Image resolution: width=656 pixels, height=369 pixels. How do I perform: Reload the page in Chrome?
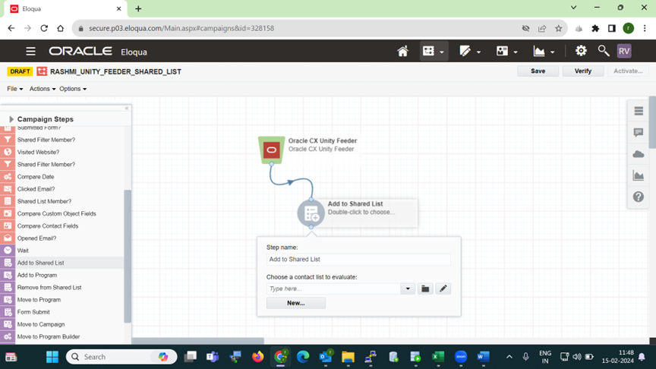(x=44, y=28)
